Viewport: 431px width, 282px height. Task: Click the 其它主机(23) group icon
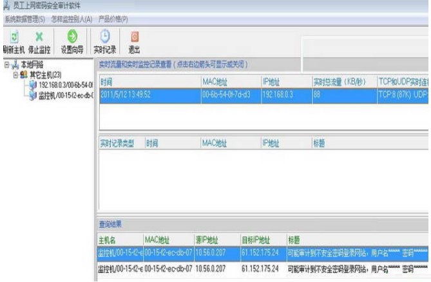pyautogui.click(x=24, y=75)
